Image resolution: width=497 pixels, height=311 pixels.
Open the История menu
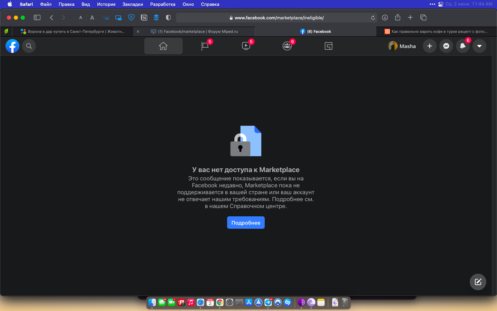[106, 4]
